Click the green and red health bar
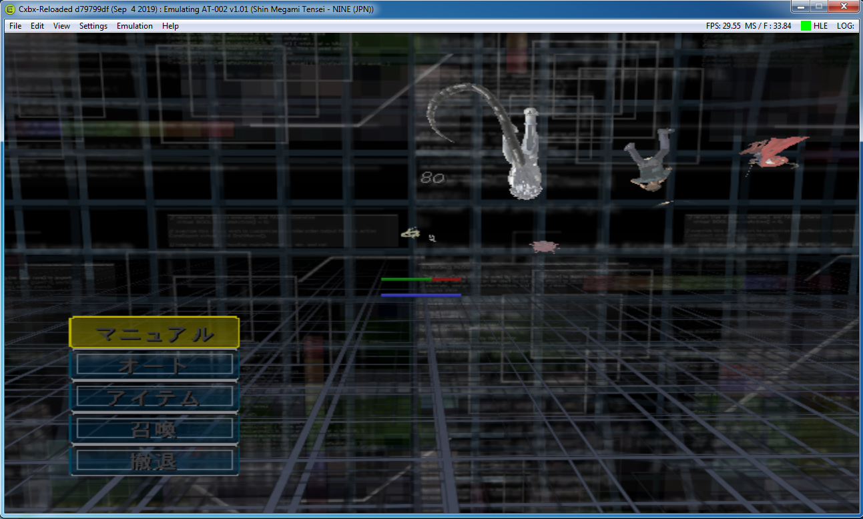The image size is (863, 519). click(x=421, y=279)
